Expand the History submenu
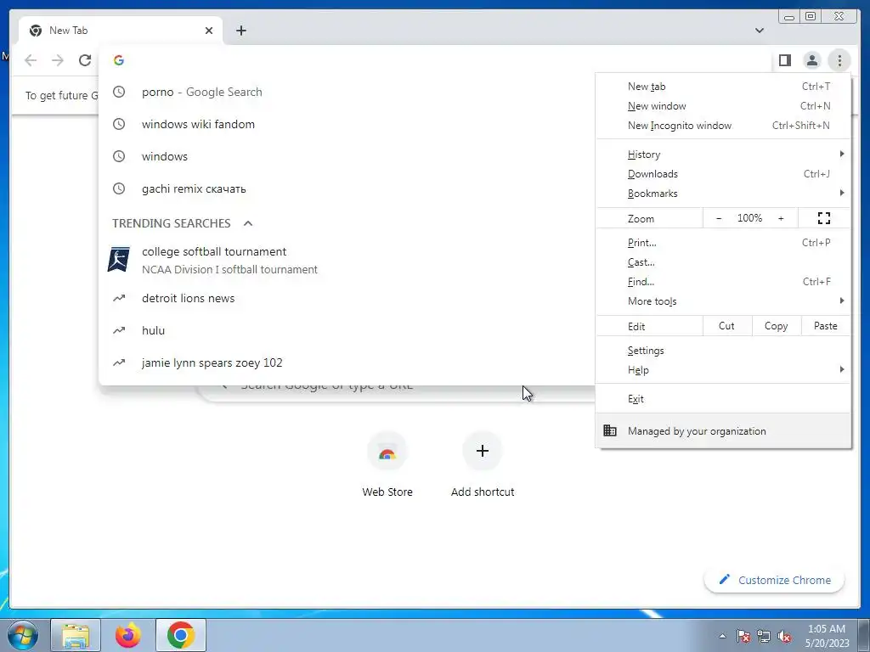Screen dimensions: 870x652 (724, 155)
